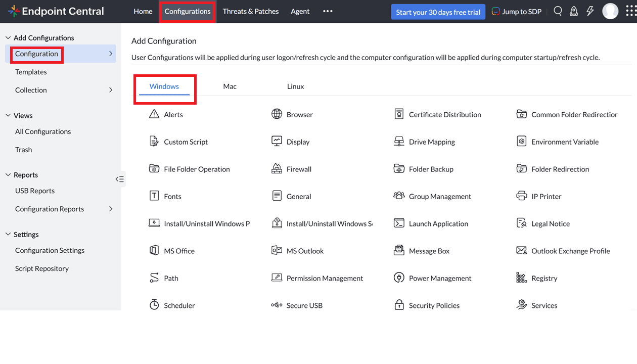The image size is (637, 364).
Task: Open Trash in sidebar
Action: (23, 150)
